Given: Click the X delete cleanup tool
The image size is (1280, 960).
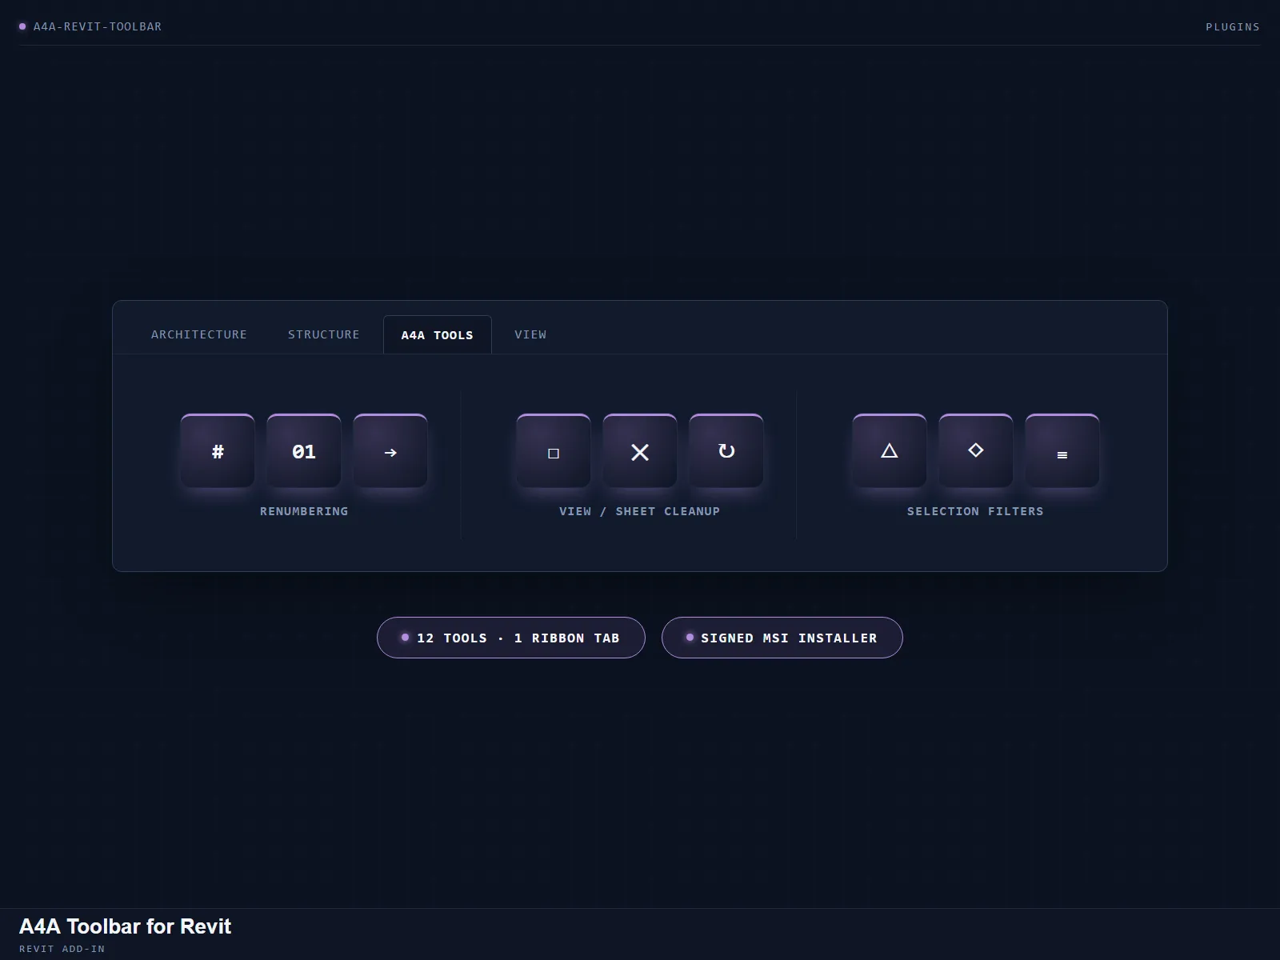Looking at the screenshot, I should pos(640,450).
